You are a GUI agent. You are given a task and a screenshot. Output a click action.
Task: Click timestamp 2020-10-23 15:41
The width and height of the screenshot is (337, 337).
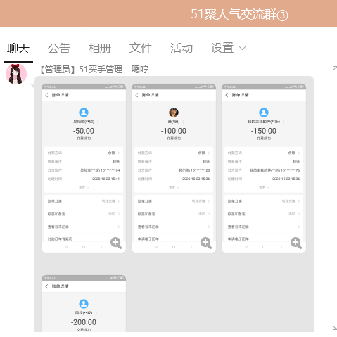pos(106,179)
